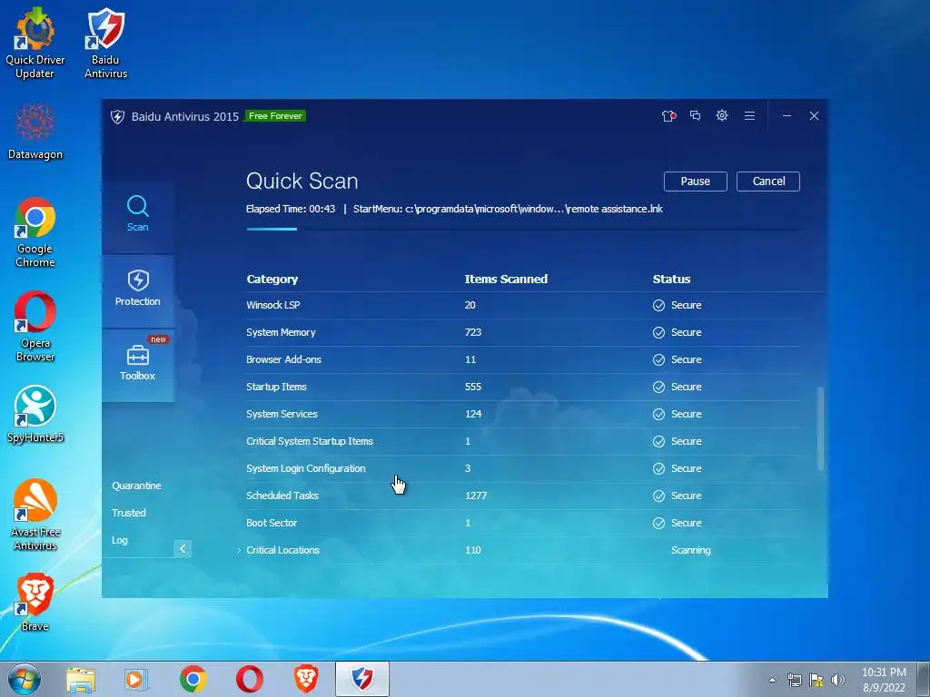Open Datawagon desktop icon
Image resolution: width=930 pixels, height=697 pixels.
tap(35, 132)
